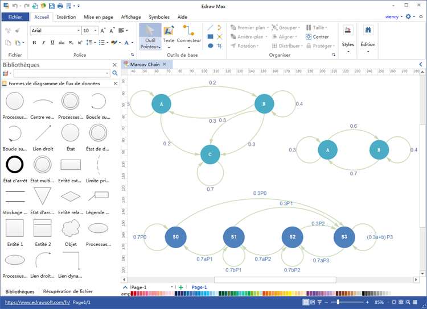Switch to Récupération de fichier panel tab
The width and height of the screenshot is (427, 309).
(x=67, y=291)
